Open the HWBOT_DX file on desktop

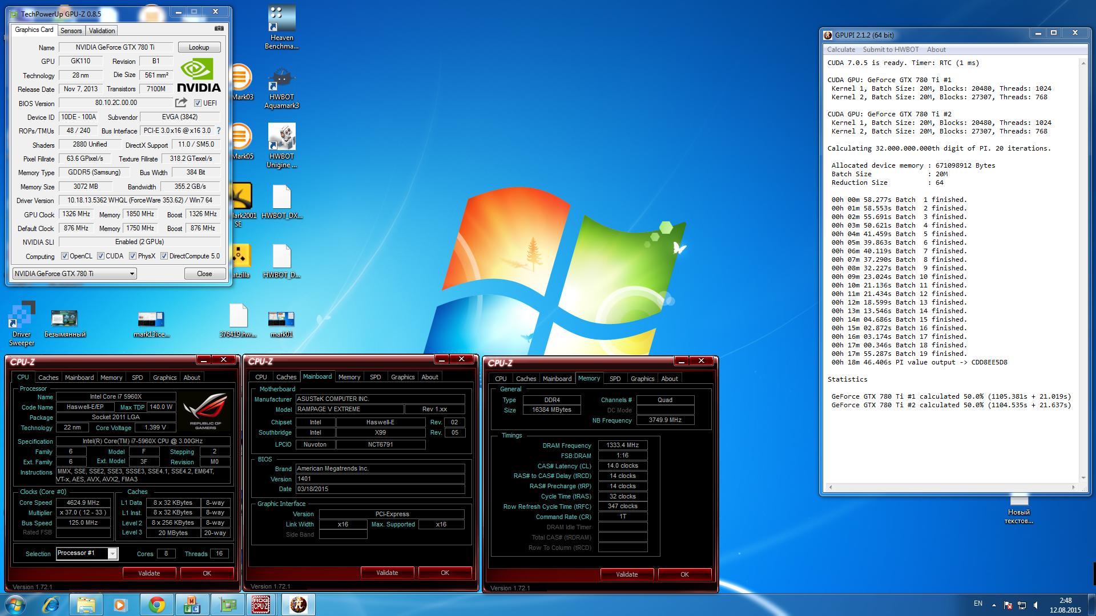pos(281,202)
